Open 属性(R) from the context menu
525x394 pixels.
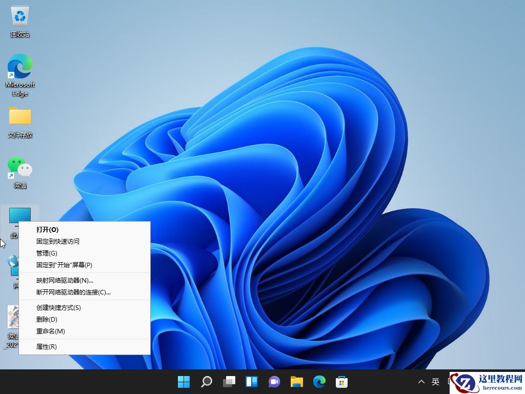click(46, 346)
